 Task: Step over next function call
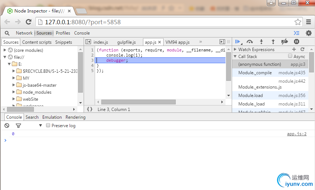(249, 42)
